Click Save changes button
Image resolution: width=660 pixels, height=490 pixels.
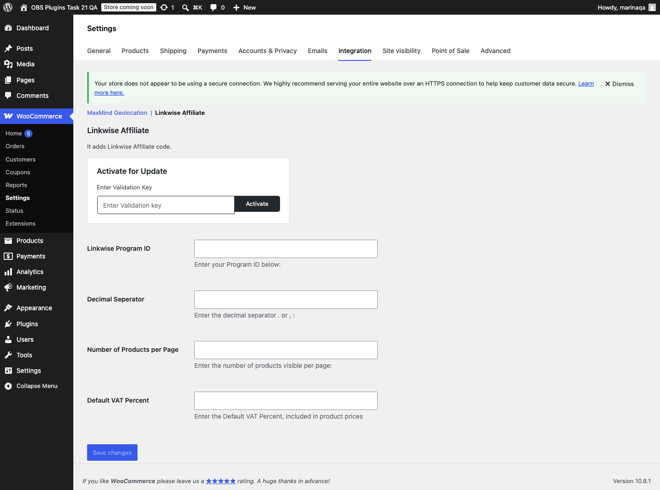[x=112, y=452]
